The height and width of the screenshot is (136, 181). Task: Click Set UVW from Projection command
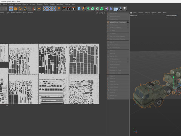pyautogui.click(x=118, y=22)
